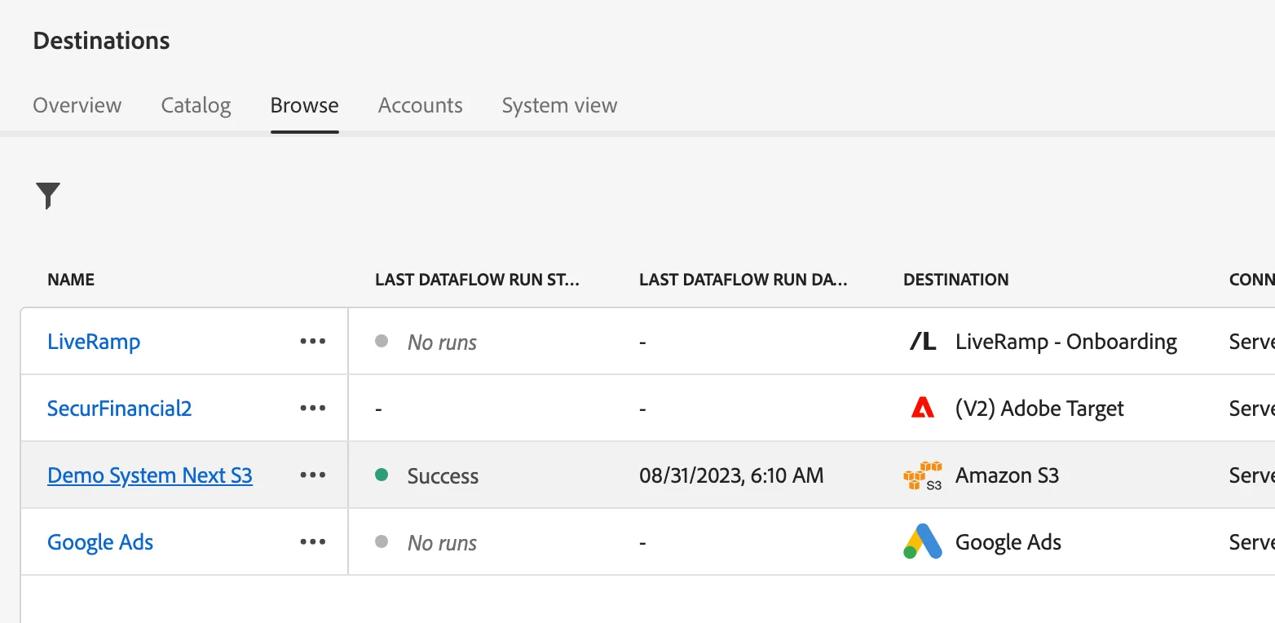This screenshot has width=1275, height=623.
Task: Open the filter icon above the table
Action: (48, 196)
